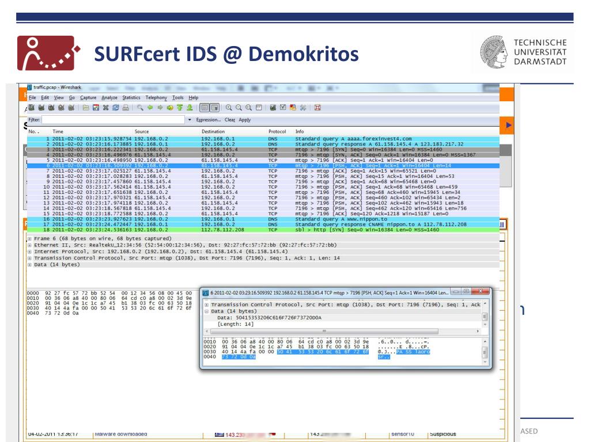Open the help lifebuoy toolbar icon
Screen dimensions: 590x442
point(317,108)
